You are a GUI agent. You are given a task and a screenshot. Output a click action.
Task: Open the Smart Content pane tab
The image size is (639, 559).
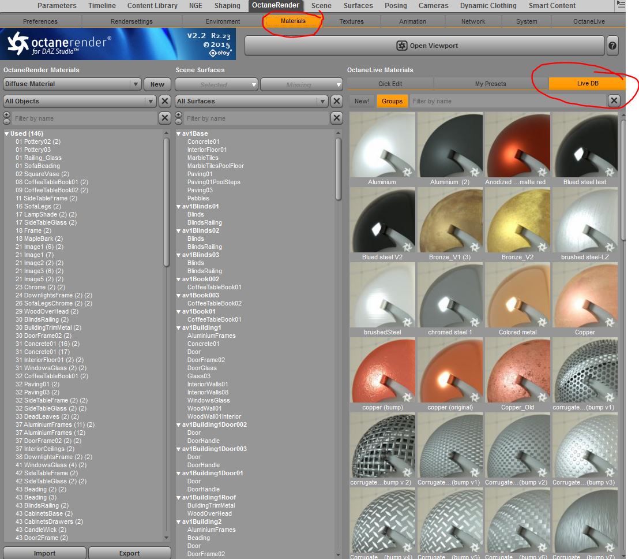click(x=552, y=6)
